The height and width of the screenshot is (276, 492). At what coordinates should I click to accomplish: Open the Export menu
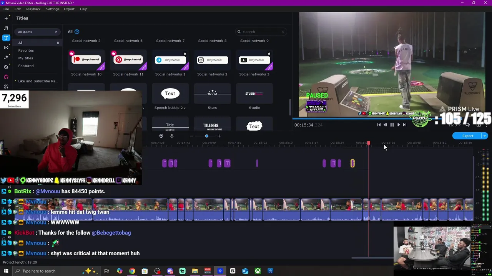69,9
